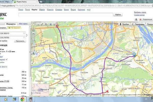Switch to the Мои карты tab
153x102 pixels.
point(23,24)
